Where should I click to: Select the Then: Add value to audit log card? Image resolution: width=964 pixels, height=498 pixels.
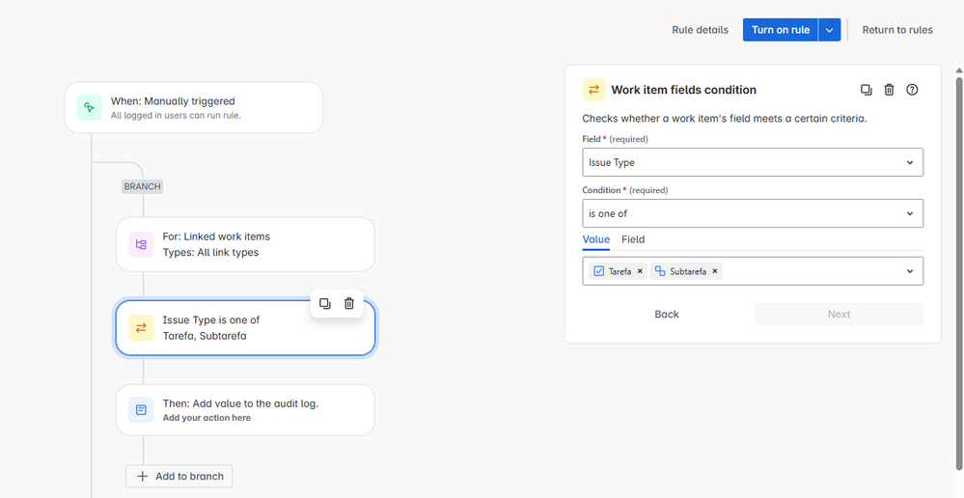tap(245, 410)
